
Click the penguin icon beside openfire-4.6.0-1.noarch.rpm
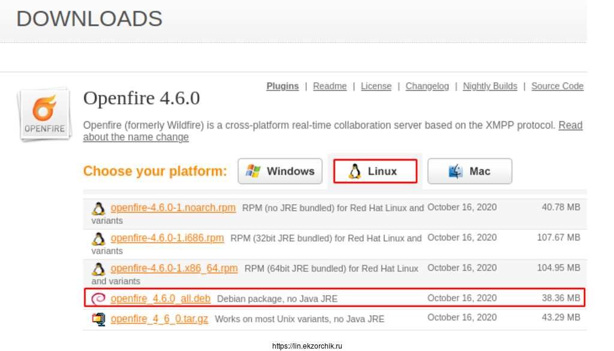[x=98, y=209]
